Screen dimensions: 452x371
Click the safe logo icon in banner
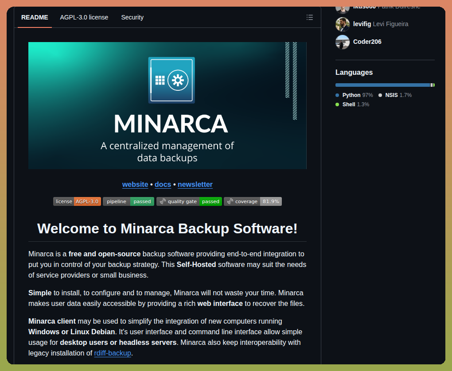pyautogui.click(x=171, y=80)
